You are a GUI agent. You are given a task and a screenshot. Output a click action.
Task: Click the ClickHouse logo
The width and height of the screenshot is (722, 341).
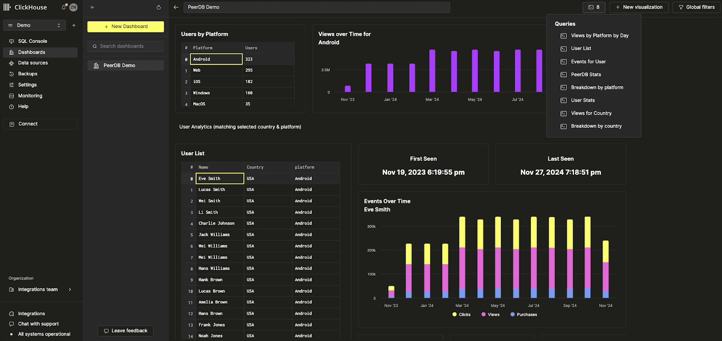tap(25, 7)
